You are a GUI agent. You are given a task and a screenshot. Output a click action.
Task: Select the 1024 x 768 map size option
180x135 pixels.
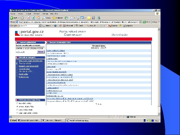17,106
